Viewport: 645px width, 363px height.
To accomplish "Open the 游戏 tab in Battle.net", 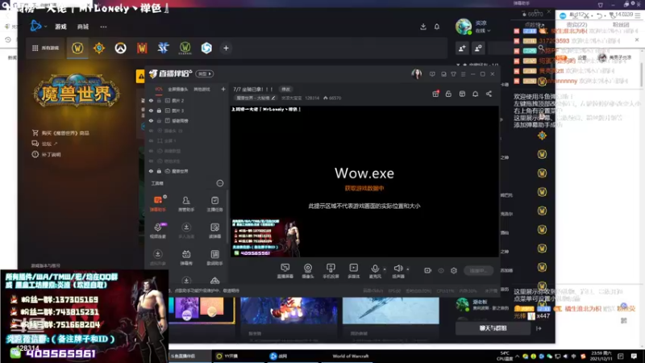I will [x=61, y=27].
